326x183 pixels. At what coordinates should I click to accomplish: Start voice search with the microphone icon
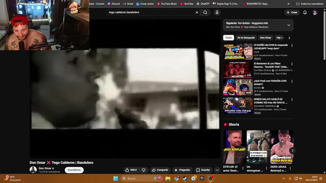pos(217,12)
